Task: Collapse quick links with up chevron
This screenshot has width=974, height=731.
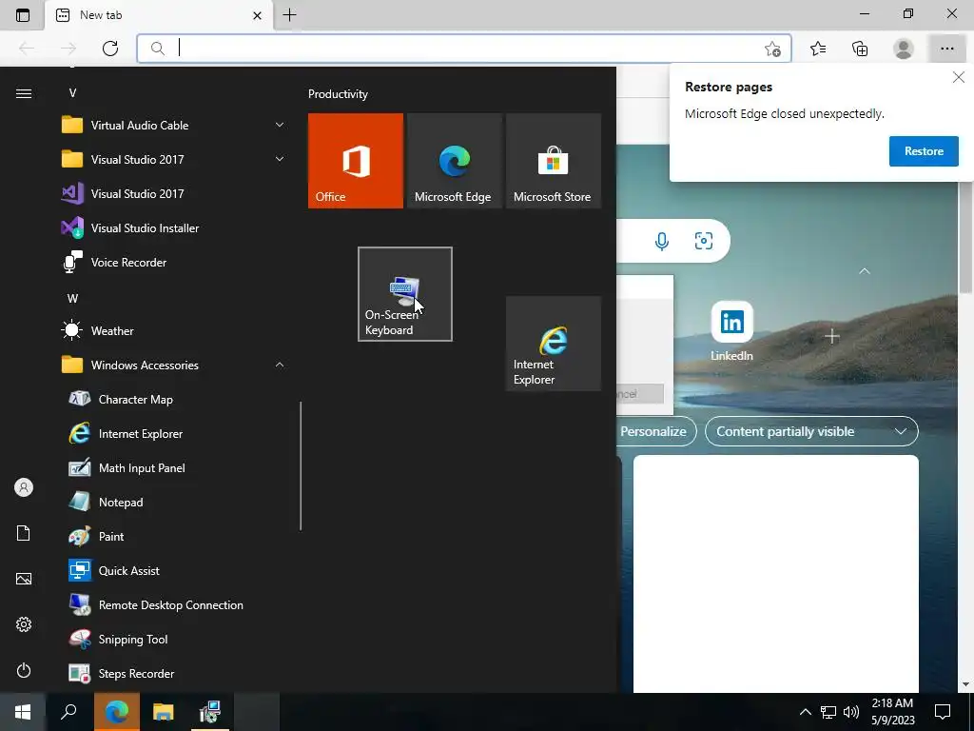Action: [864, 271]
